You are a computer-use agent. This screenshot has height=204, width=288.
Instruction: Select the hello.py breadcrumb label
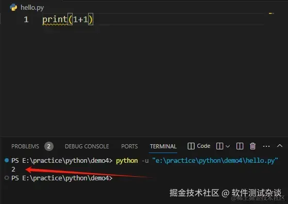pyautogui.click(x=32, y=8)
